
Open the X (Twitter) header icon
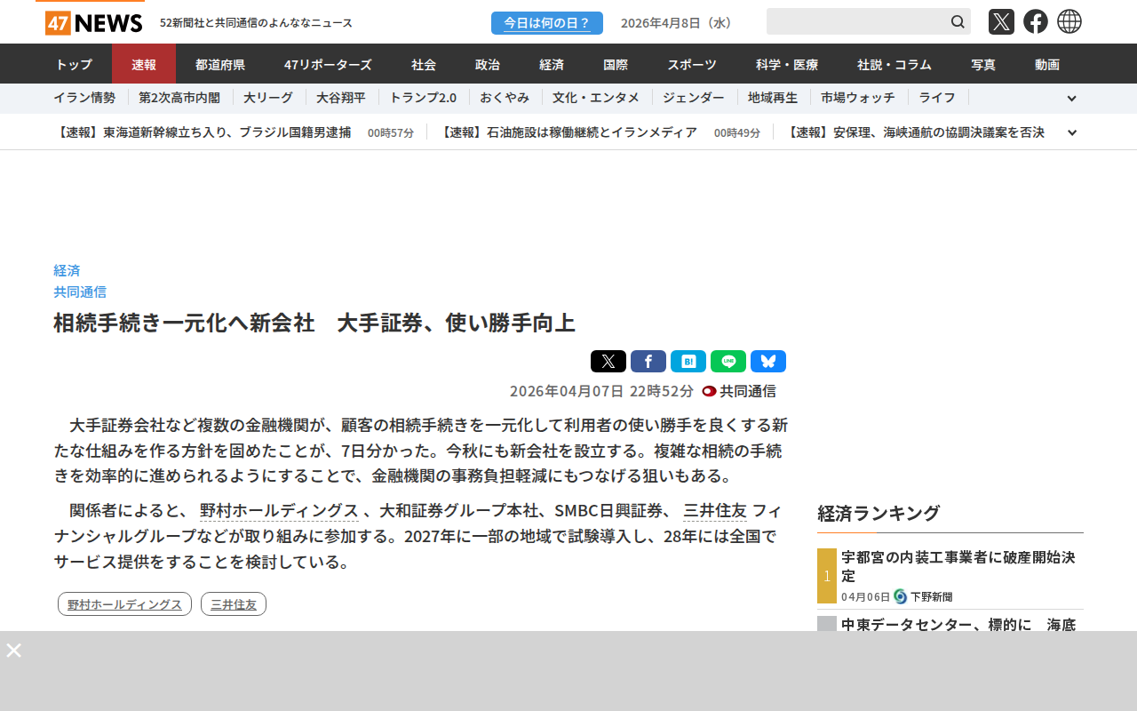(x=1001, y=21)
